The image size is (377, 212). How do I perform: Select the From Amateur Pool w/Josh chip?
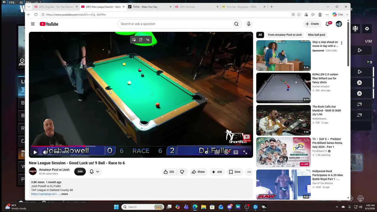pyautogui.click(x=285, y=35)
